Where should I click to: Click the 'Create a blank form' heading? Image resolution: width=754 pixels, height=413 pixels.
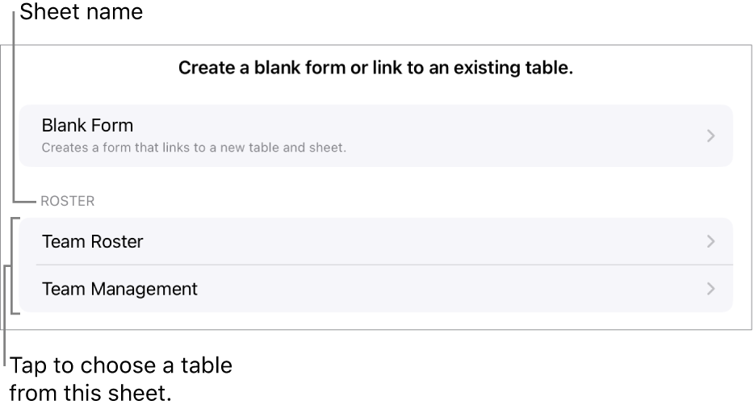point(375,69)
